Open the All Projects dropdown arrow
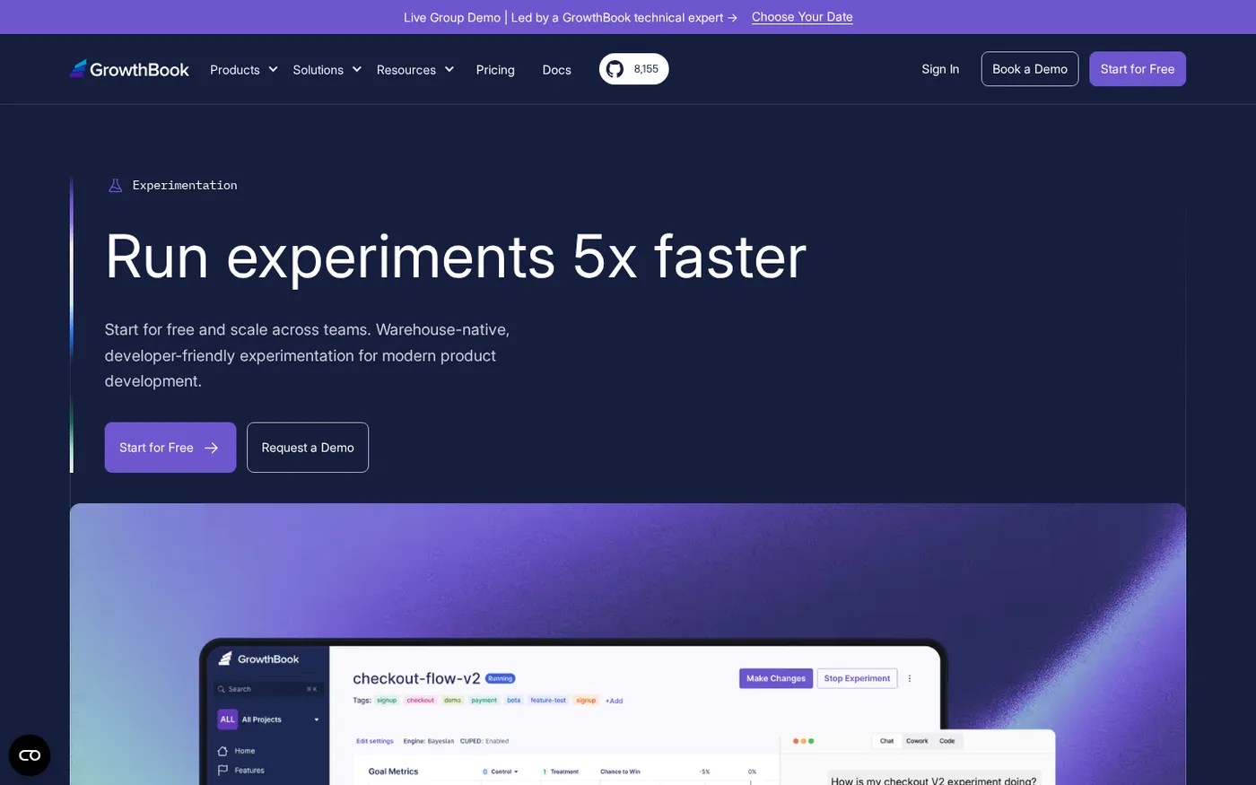This screenshot has width=1256, height=785. coord(317,720)
